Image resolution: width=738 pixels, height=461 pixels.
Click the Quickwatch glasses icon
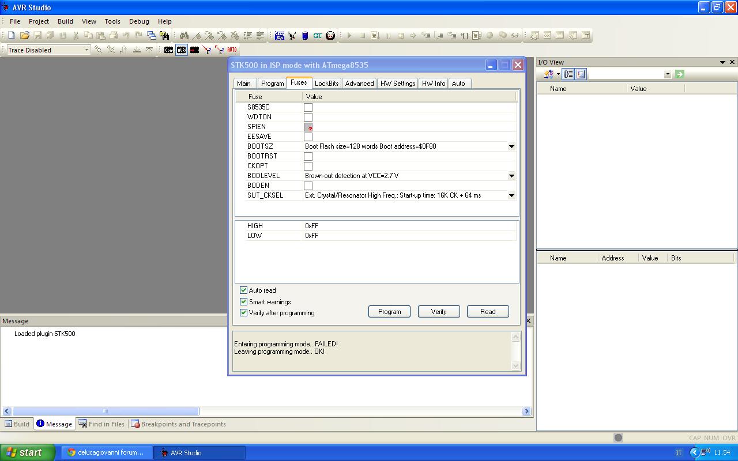pos(515,35)
